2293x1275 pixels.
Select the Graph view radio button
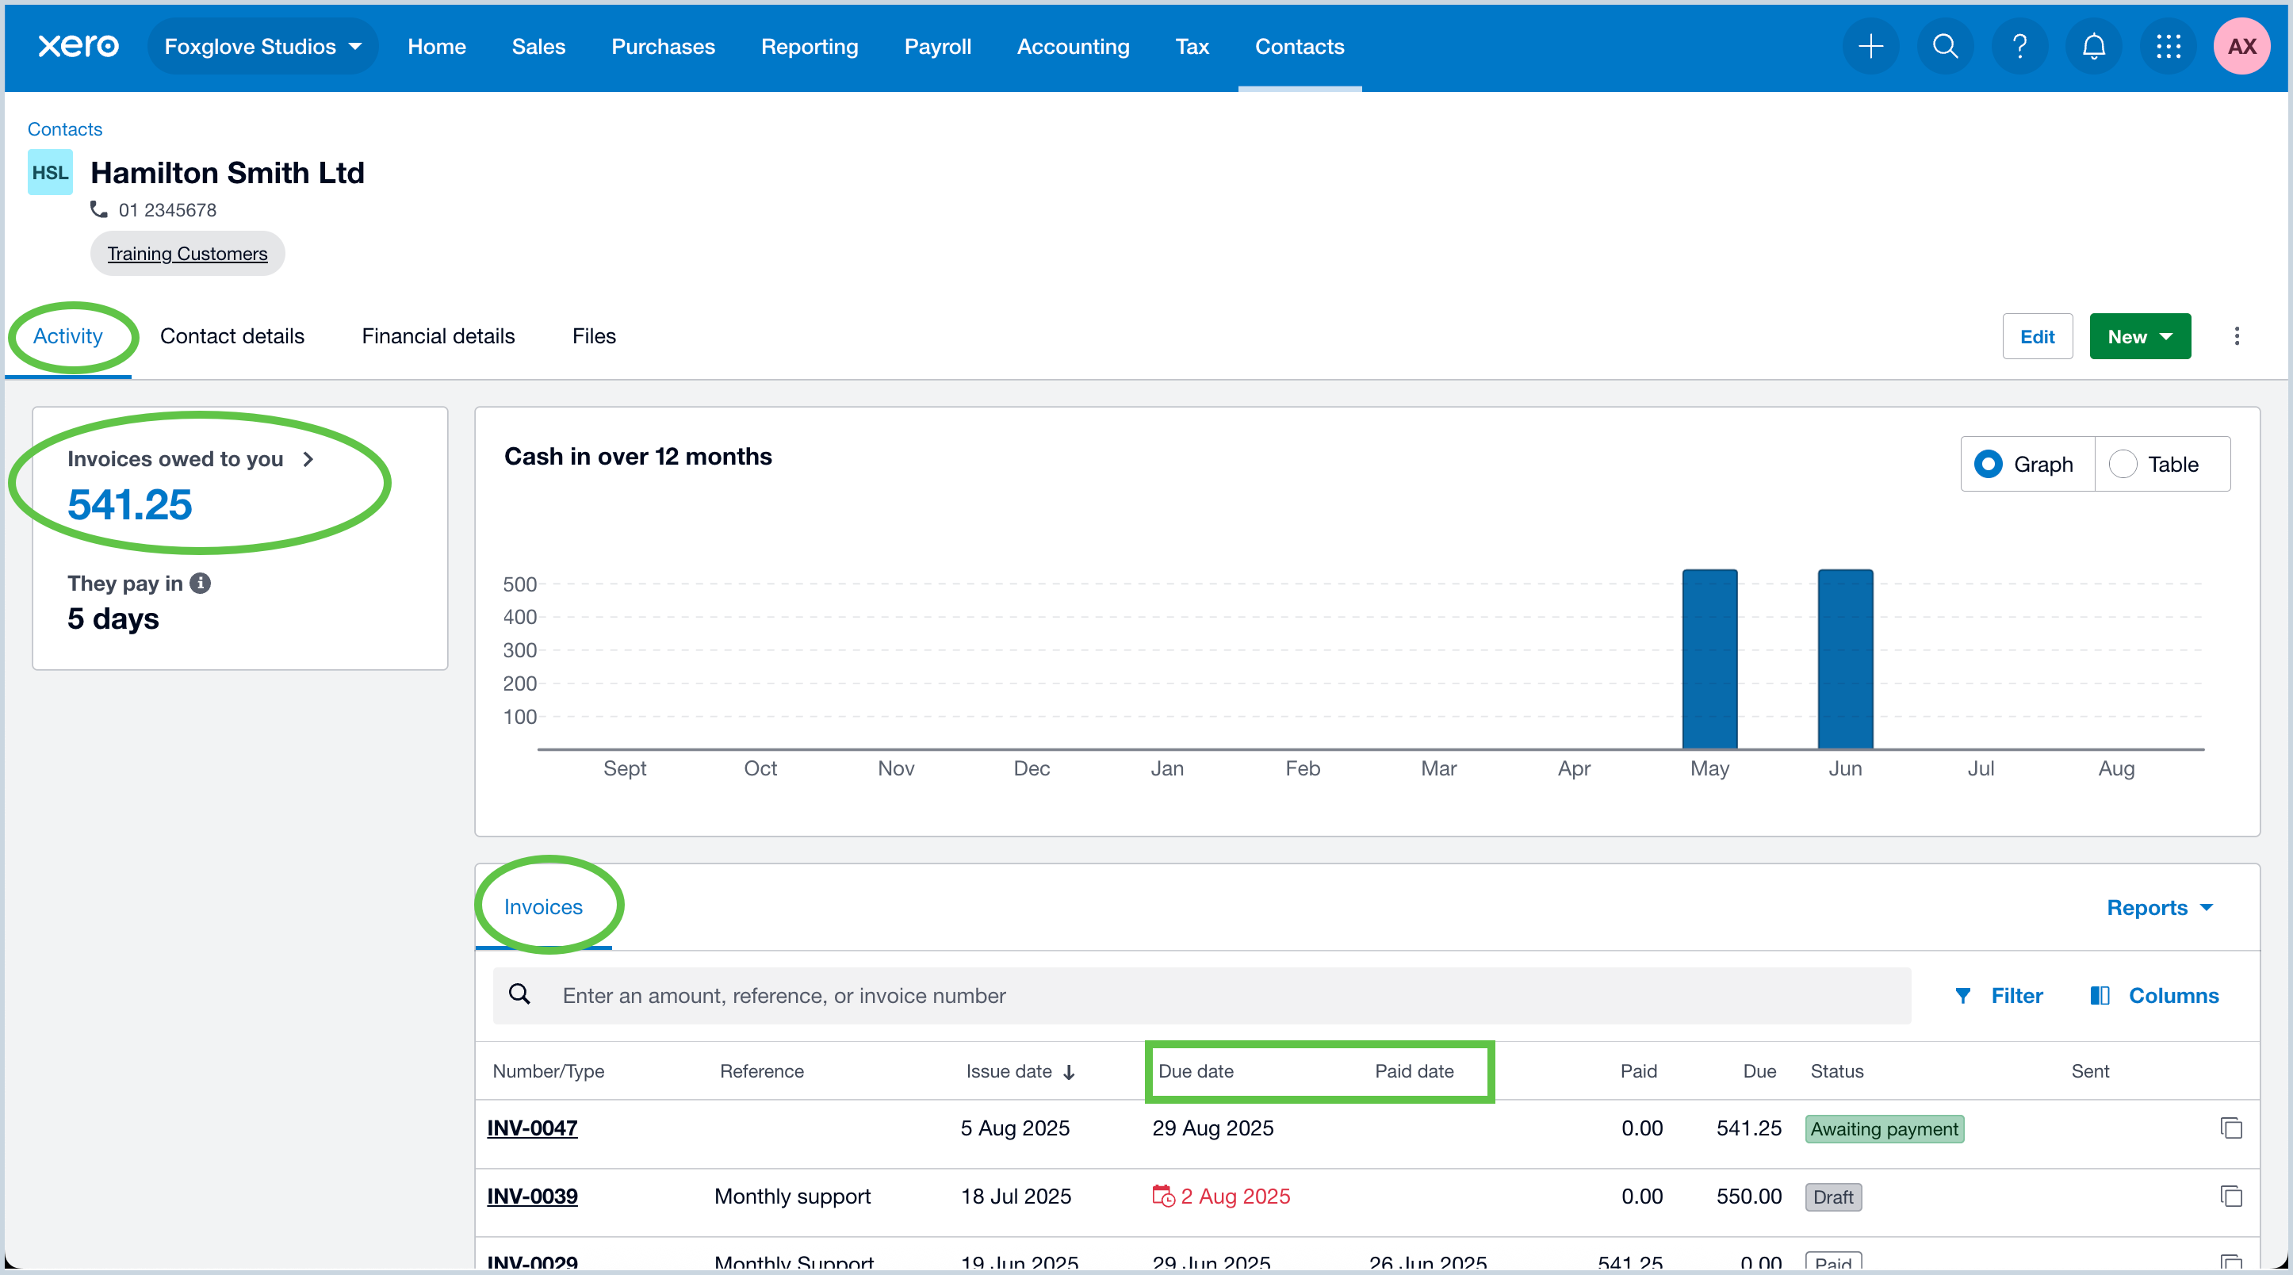1988,464
